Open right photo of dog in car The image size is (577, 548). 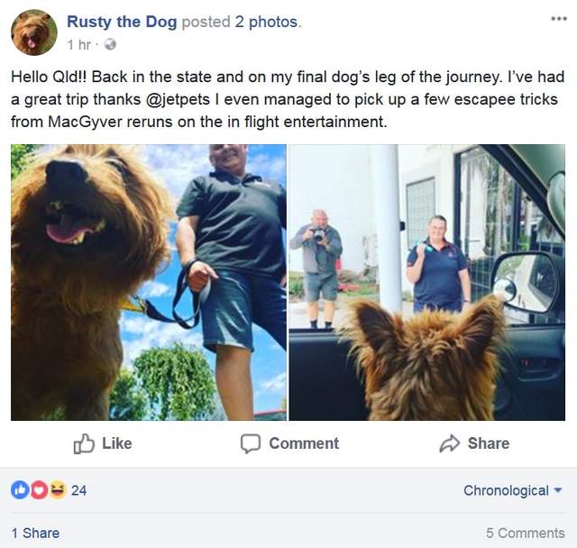(x=426, y=282)
